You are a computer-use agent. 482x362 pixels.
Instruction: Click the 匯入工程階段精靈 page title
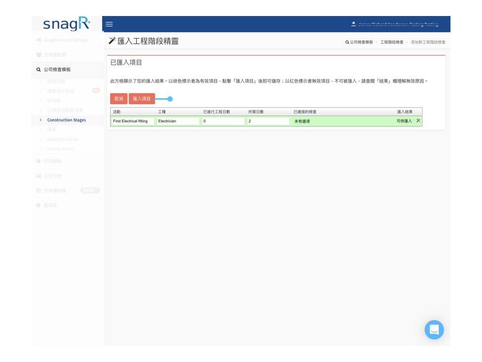148,41
